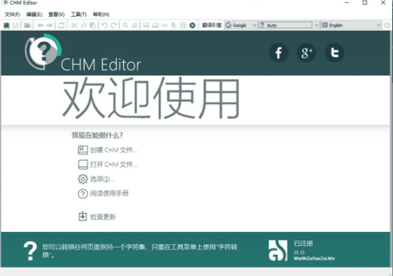Click the paste clipboard icon
Image resolution: width=393 pixels, height=276 pixels.
coord(93,26)
